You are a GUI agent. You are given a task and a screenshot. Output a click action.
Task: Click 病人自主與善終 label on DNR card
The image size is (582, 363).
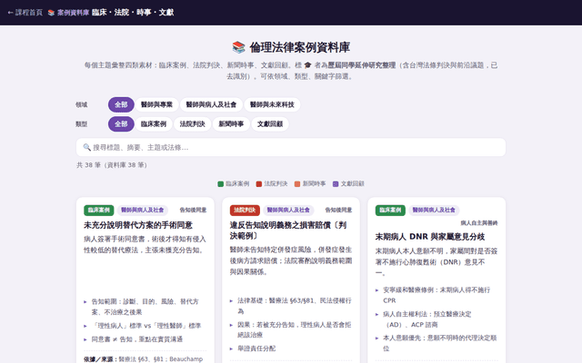[479, 223]
